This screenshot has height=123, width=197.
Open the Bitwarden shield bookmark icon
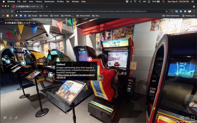click(x=25, y=16)
